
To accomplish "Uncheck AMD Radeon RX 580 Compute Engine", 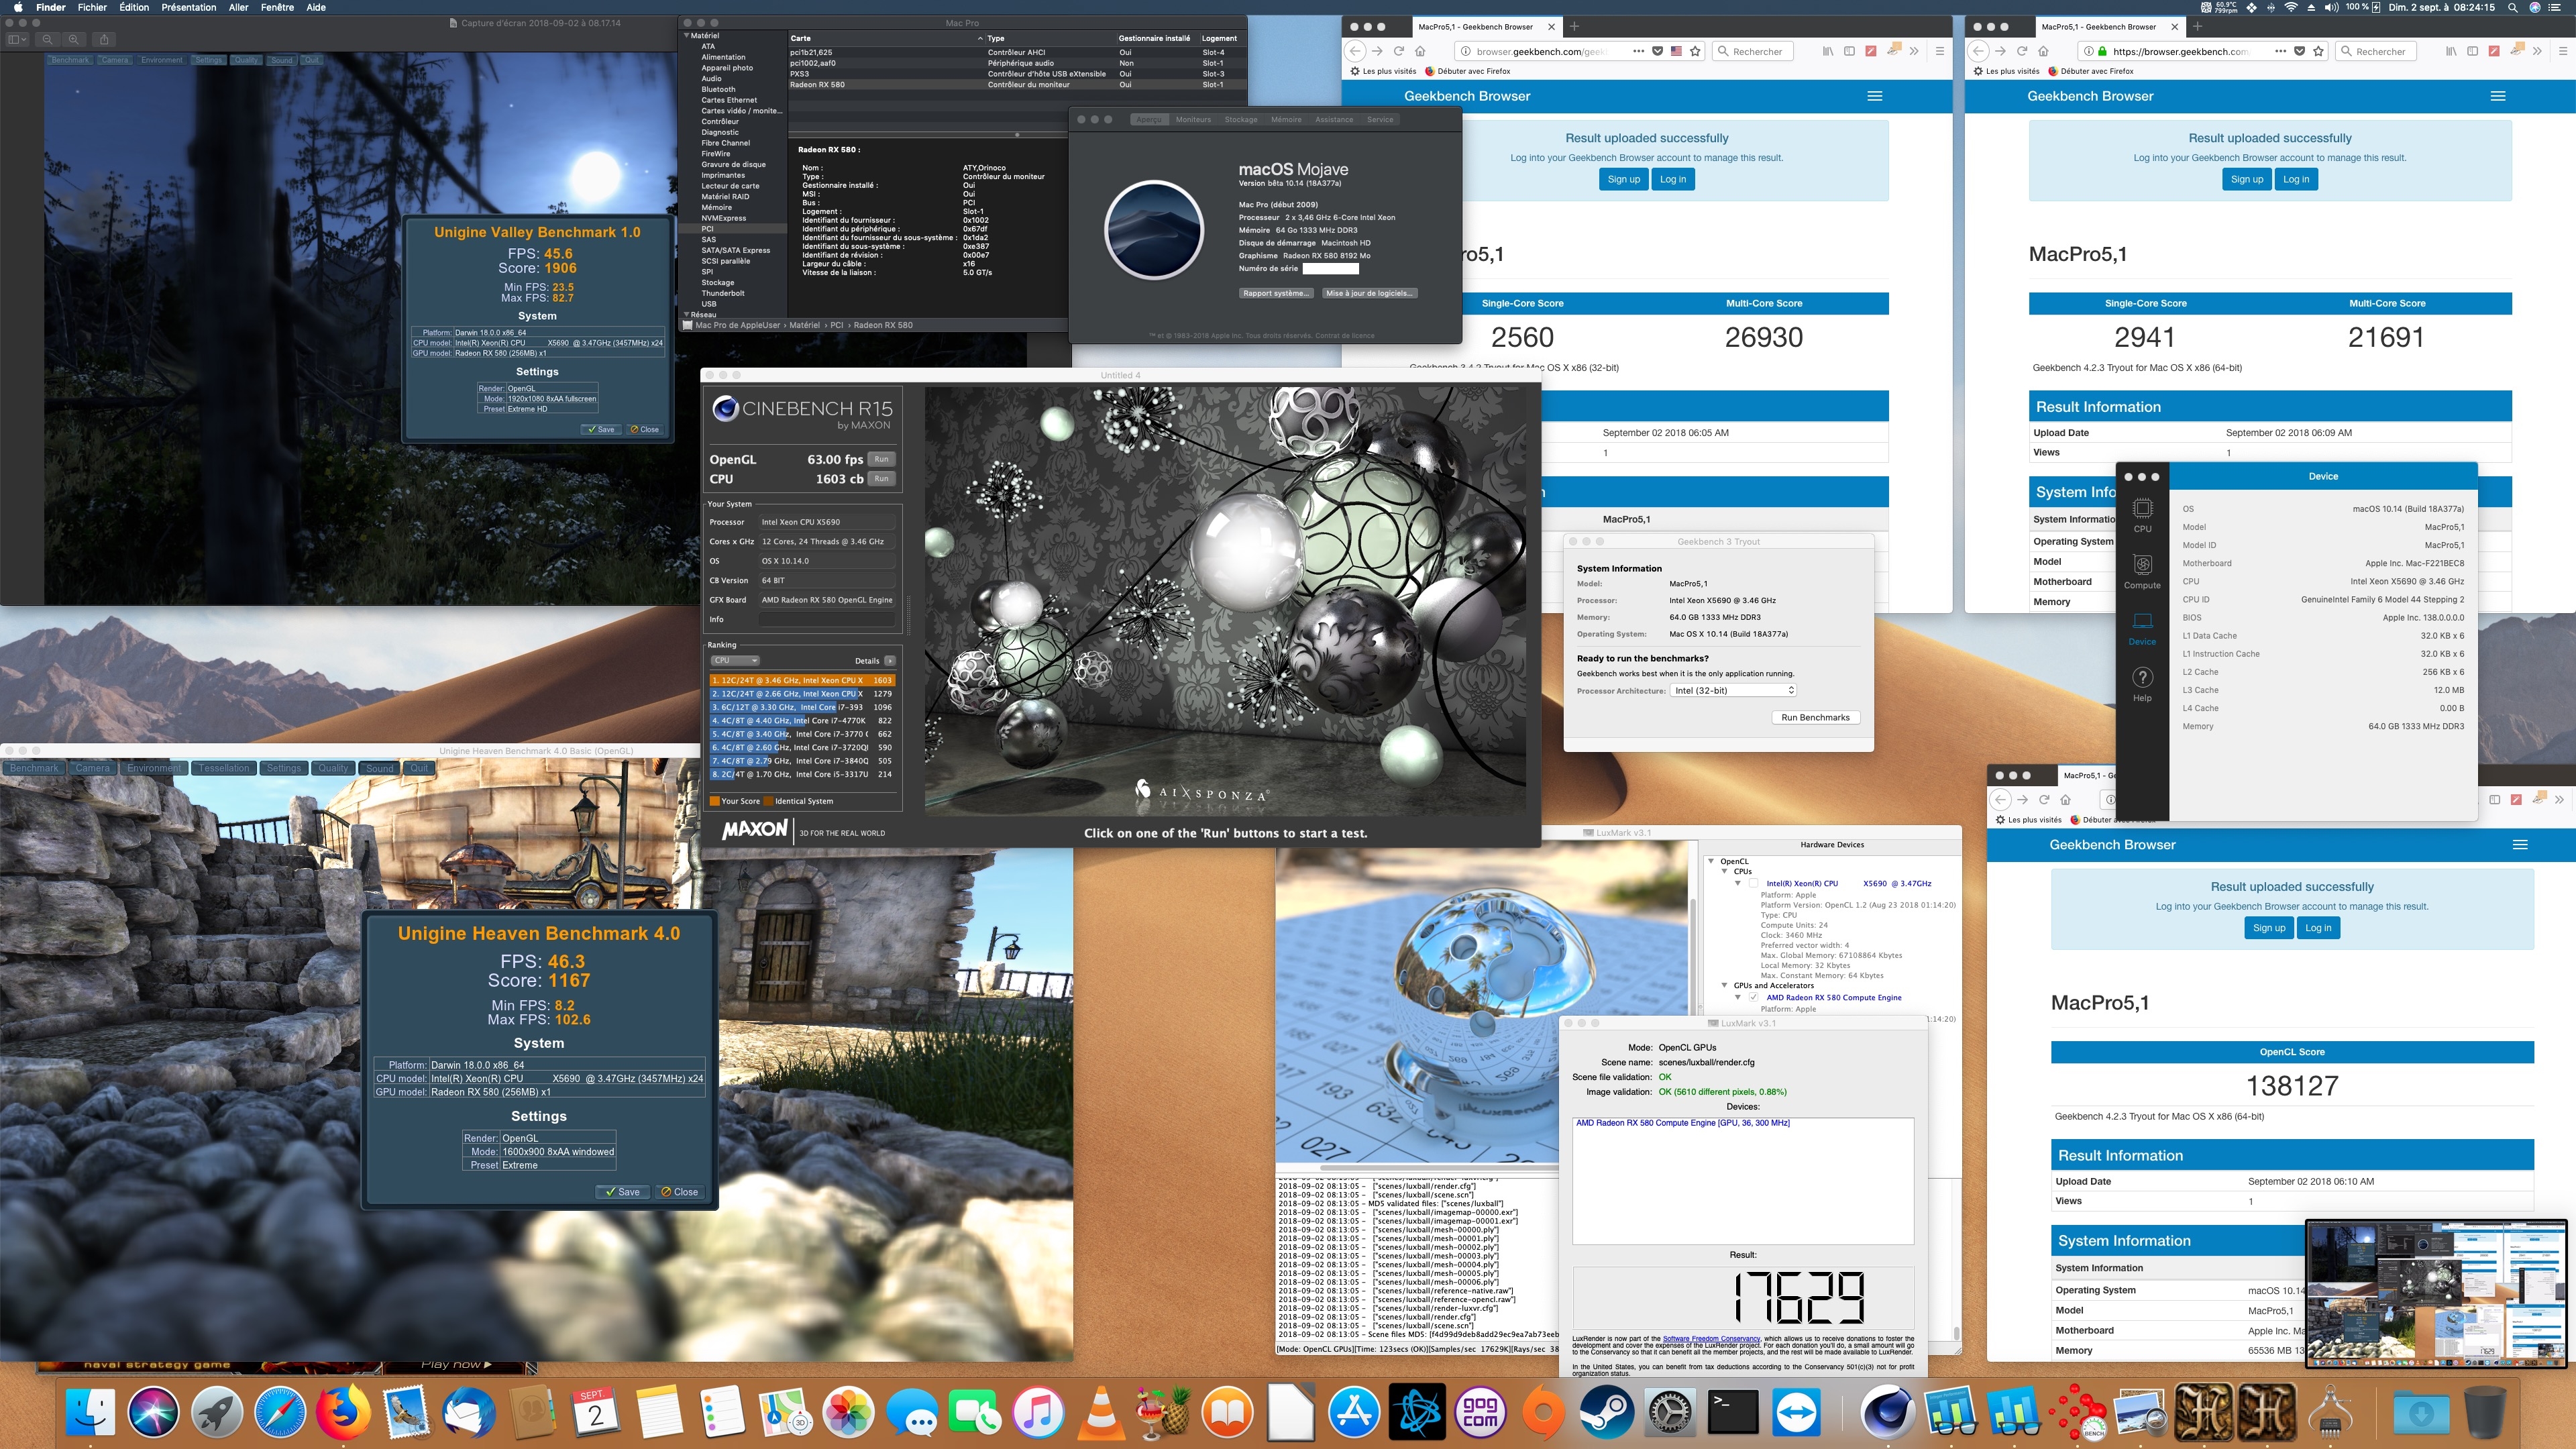I will 1753,997.
